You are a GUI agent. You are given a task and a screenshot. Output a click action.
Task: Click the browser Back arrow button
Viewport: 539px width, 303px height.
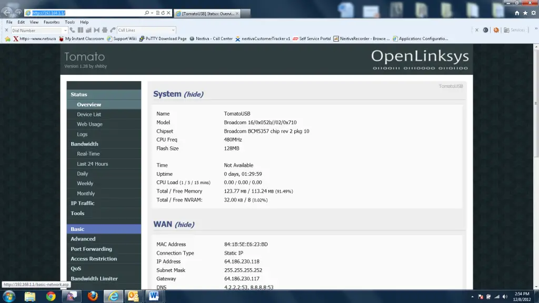pyautogui.click(x=7, y=12)
